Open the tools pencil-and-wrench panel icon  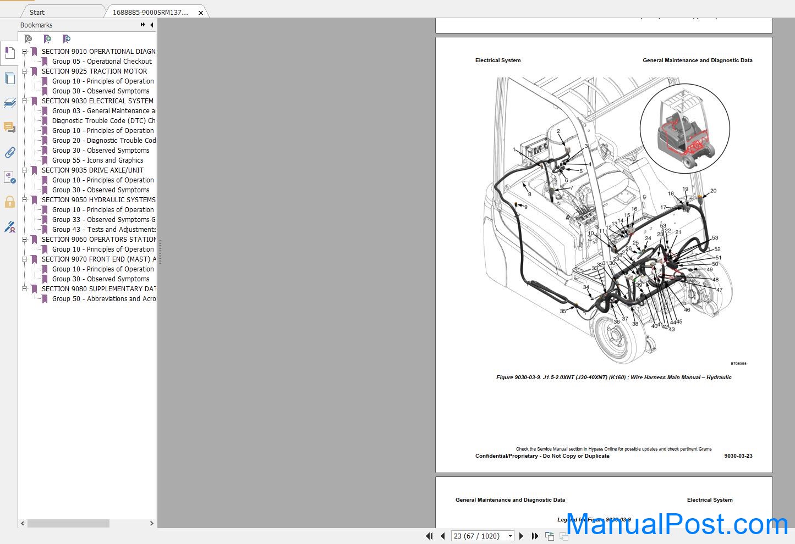coord(9,226)
